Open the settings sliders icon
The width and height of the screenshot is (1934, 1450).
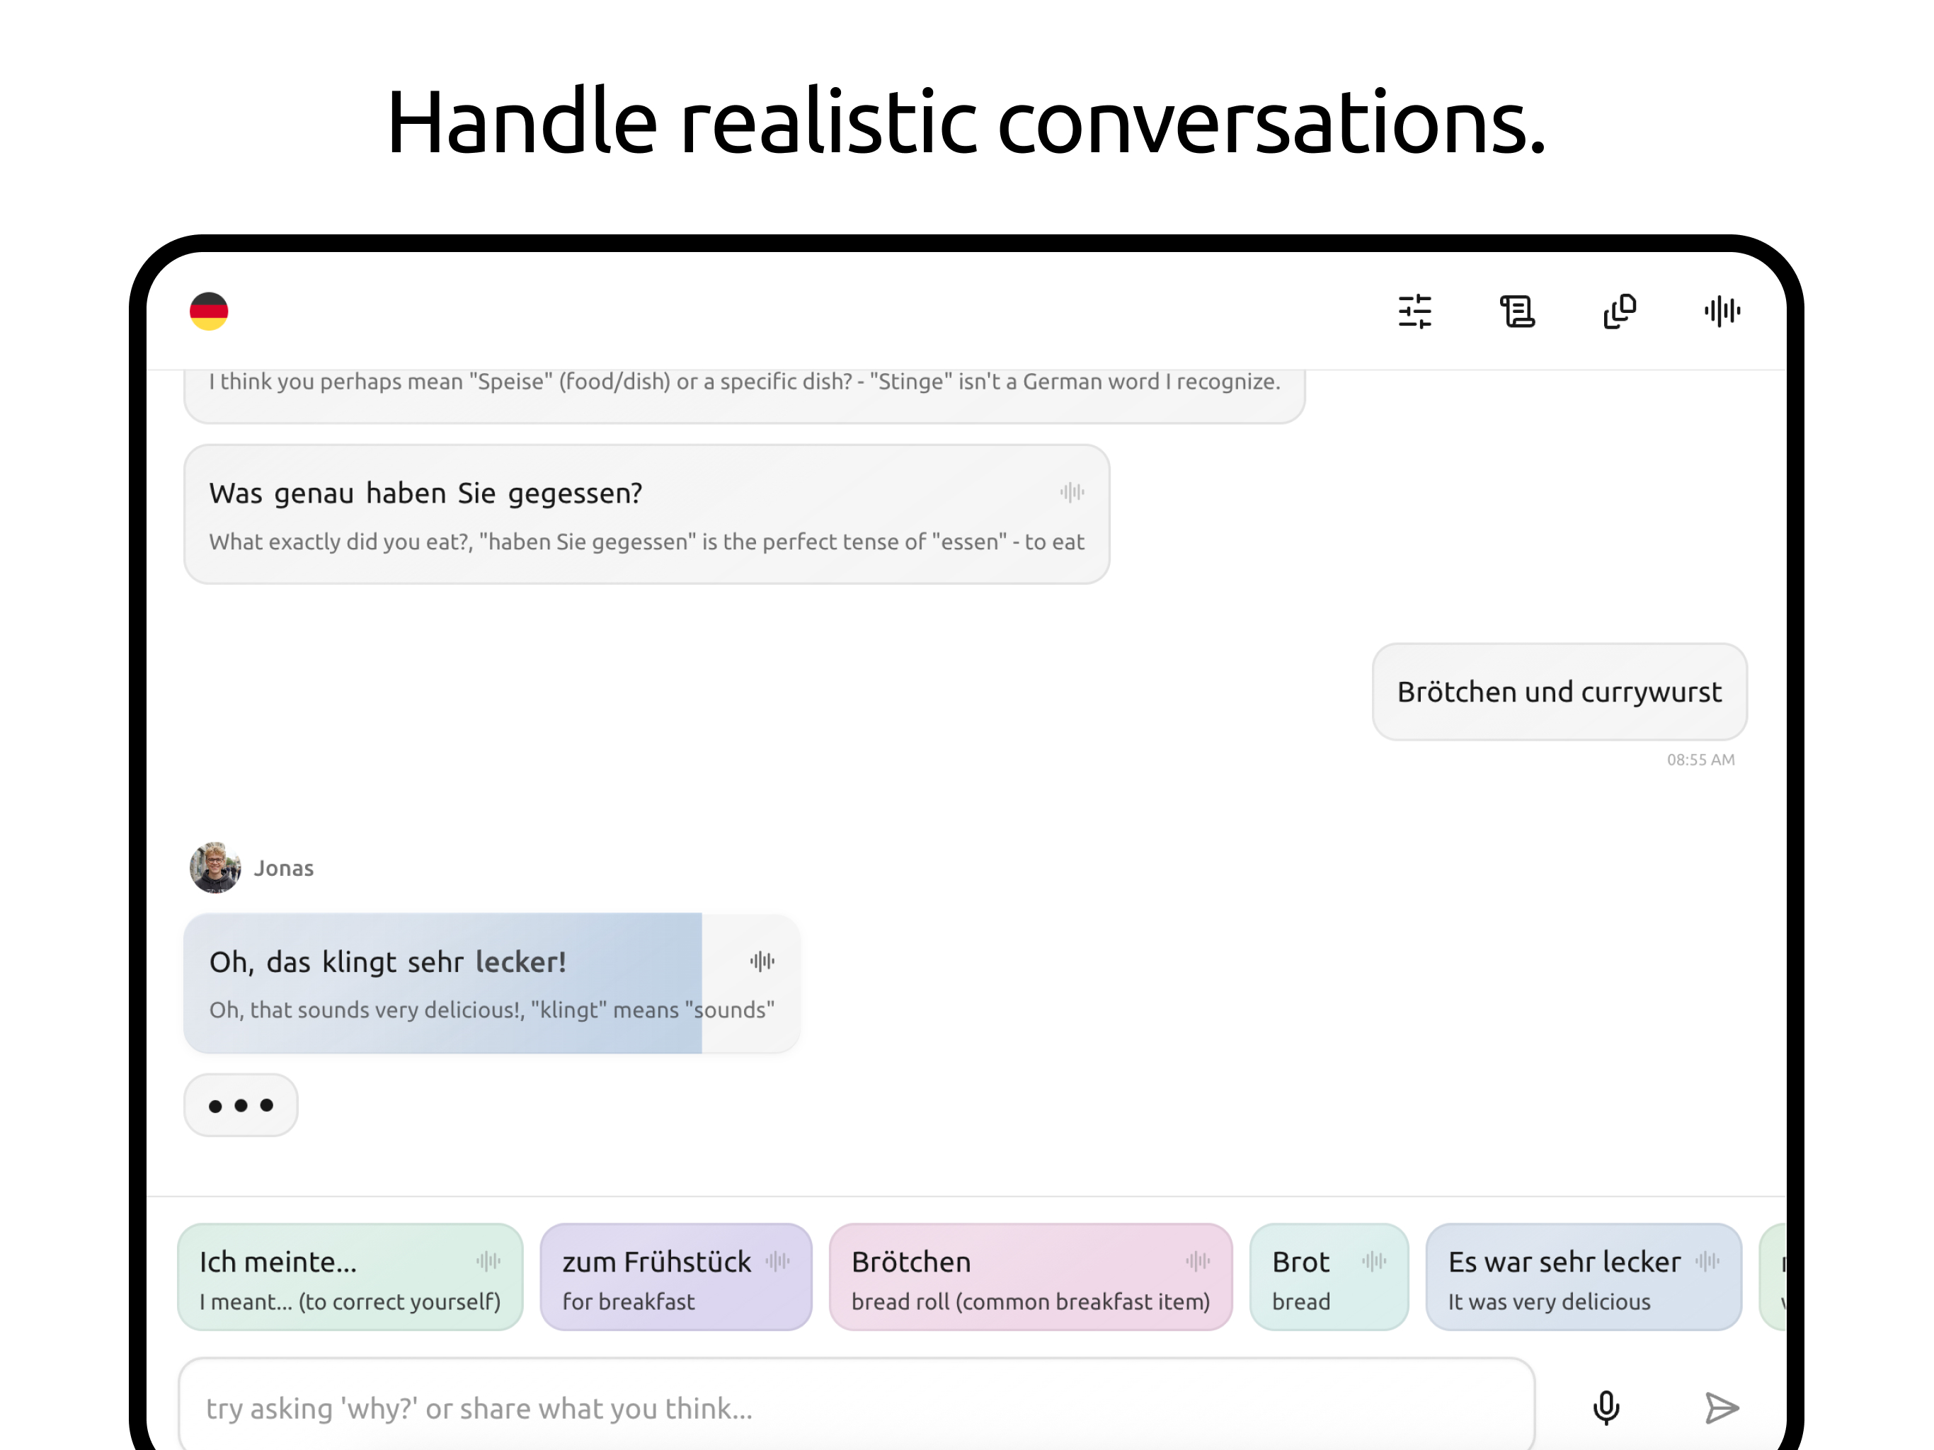(1414, 312)
